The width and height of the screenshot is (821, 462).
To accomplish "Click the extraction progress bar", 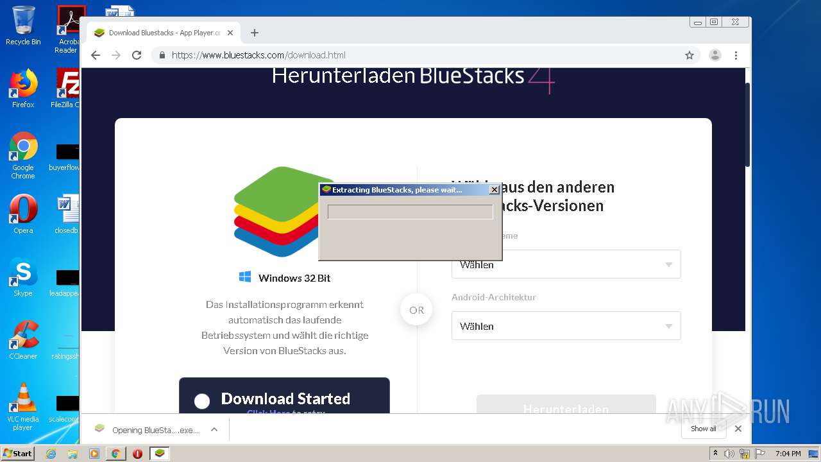I will 410,212.
